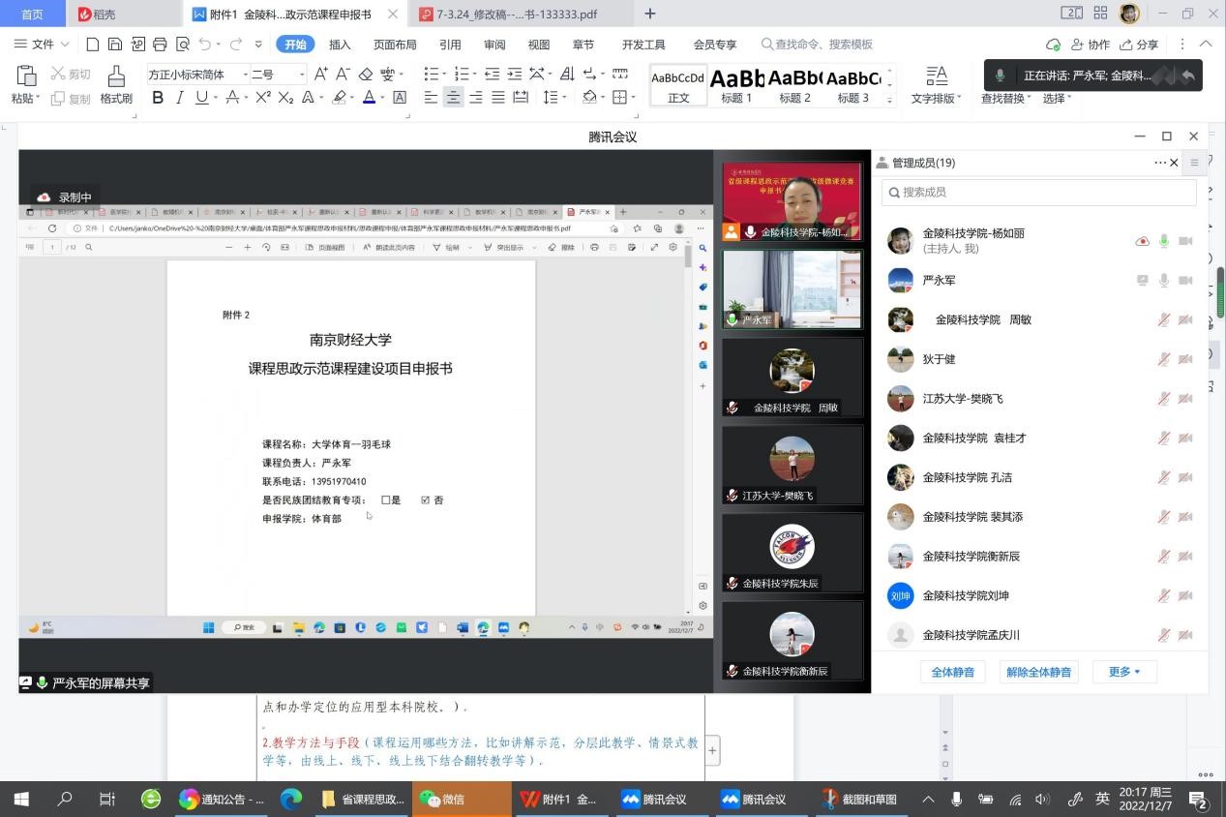Open Find and Replace (查找替换)
Viewport: 1226px width, 817px height.
click(1004, 98)
